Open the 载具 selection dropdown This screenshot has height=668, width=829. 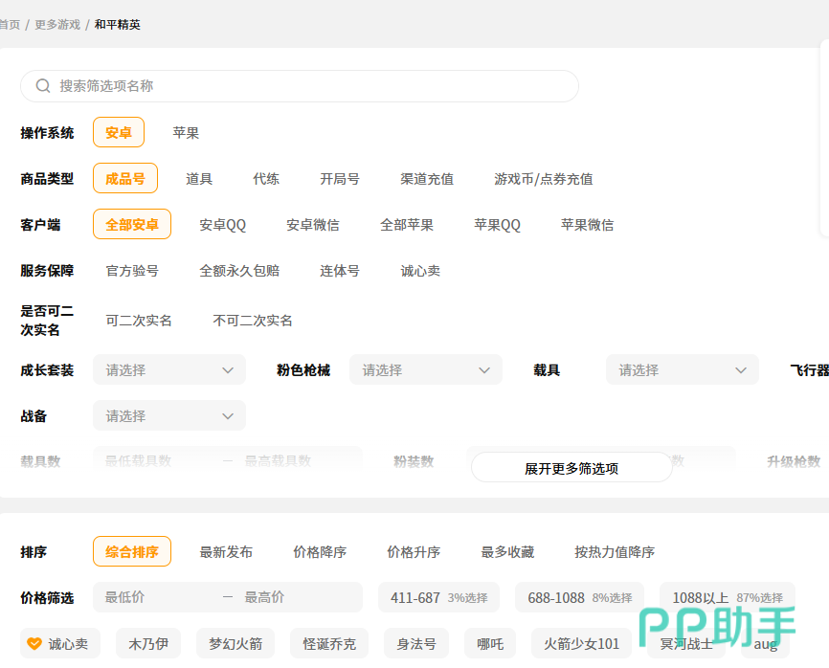[682, 370]
